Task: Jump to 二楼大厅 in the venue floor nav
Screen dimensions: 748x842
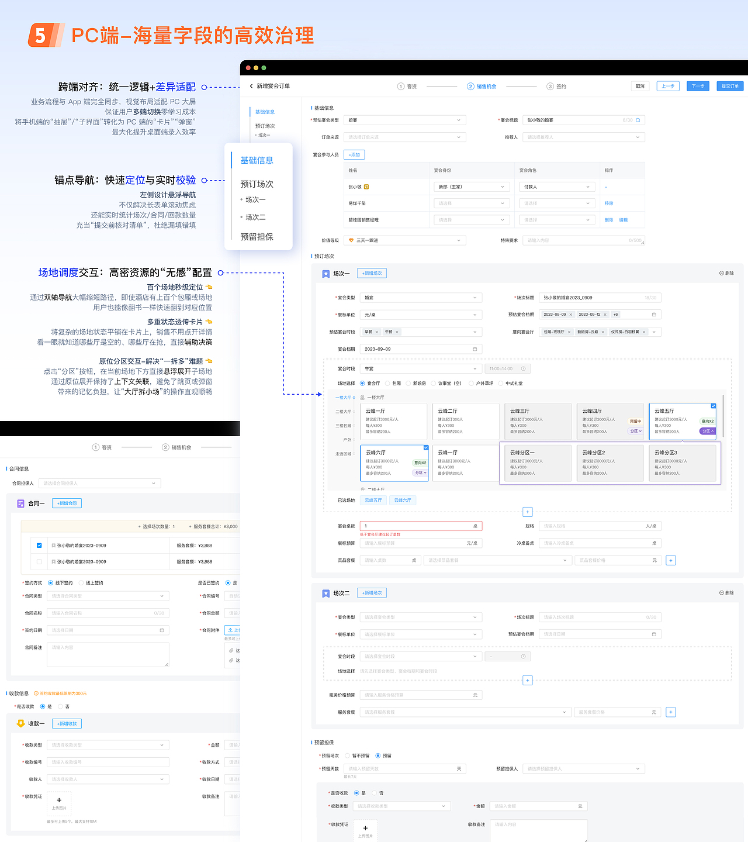Action: pyautogui.click(x=344, y=412)
